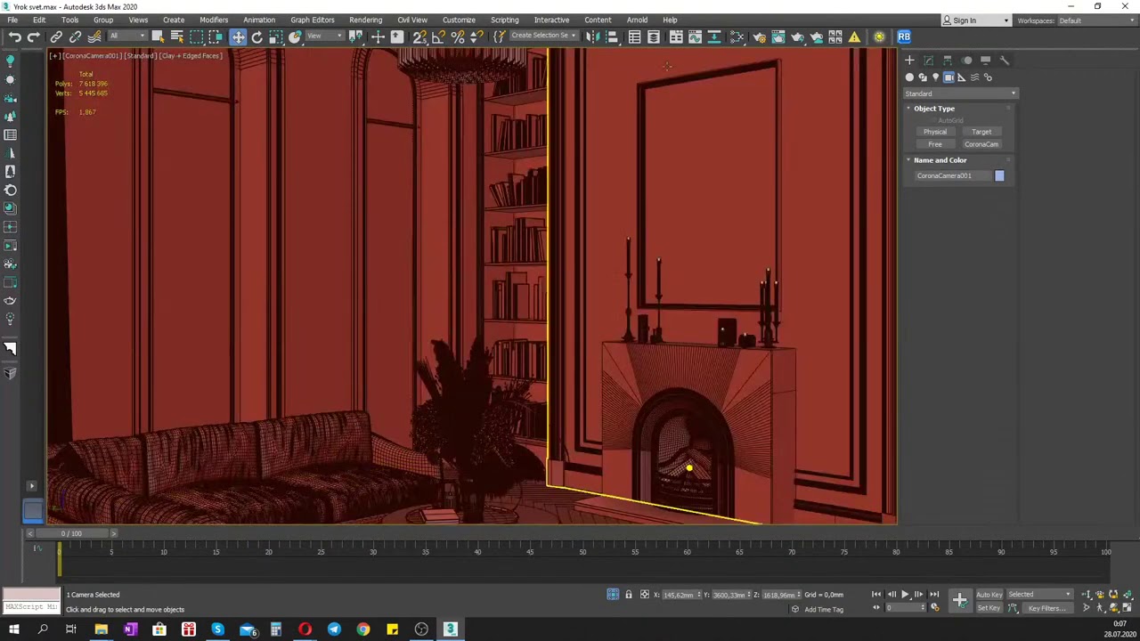Open the Scripting menu
Viewport: 1140px width, 641px height.
(x=504, y=20)
